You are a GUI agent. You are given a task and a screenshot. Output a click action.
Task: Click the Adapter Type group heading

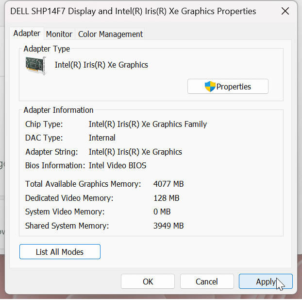(47, 49)
